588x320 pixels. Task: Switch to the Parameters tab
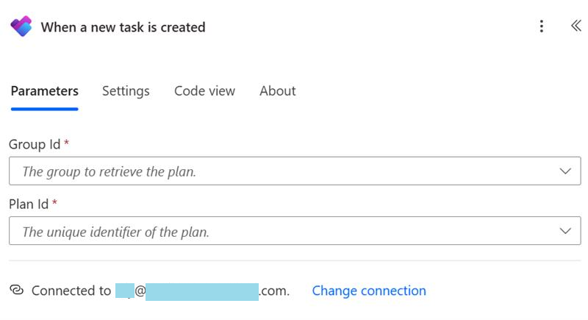click(44, 91)
